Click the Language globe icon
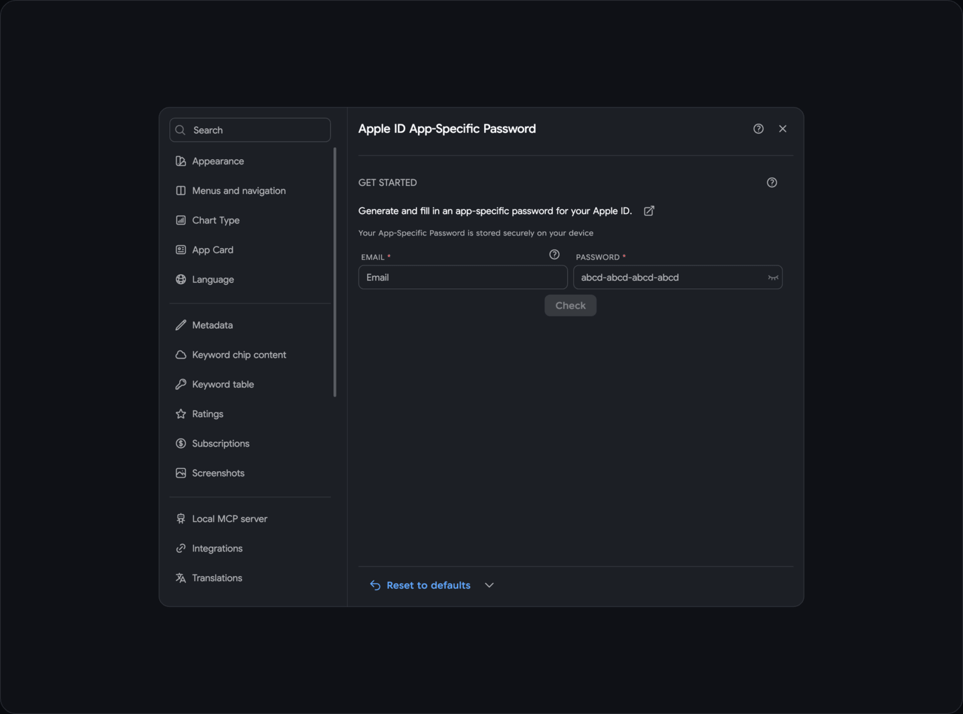Image resolution: width=963 pixels, height=714 pixels. pyautogui.click(x=181, y=279)
